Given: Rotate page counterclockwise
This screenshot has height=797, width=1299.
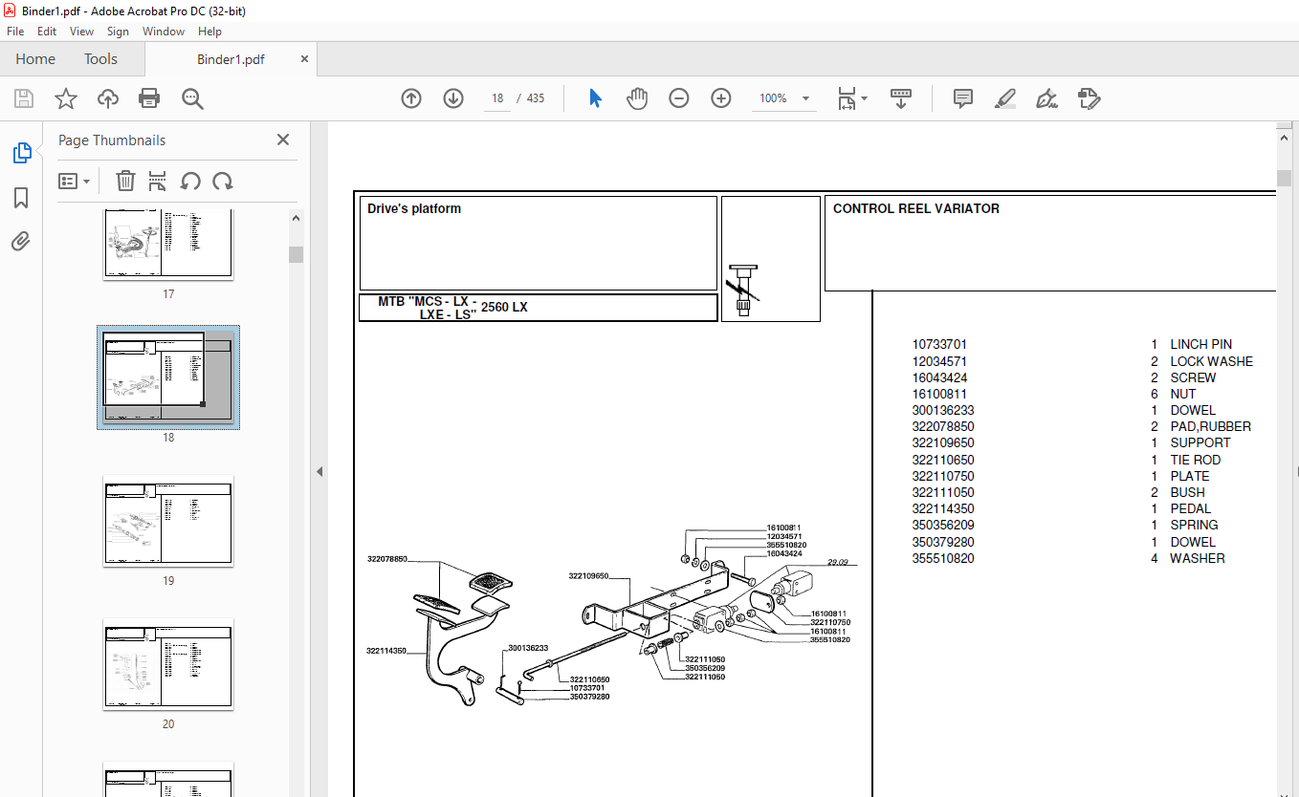Looking at the screenshot, I should point(190,181).
